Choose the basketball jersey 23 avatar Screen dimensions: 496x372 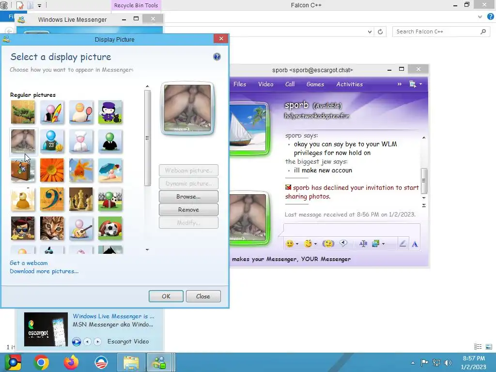point(52,141)
